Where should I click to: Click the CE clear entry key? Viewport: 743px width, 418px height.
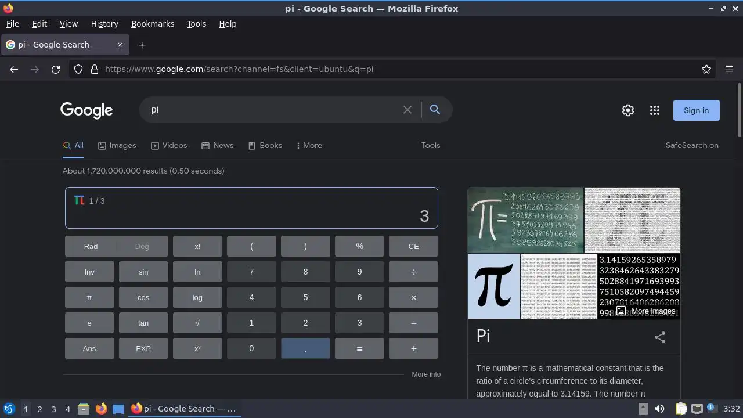pyautogui.click(x=413, y=246)
